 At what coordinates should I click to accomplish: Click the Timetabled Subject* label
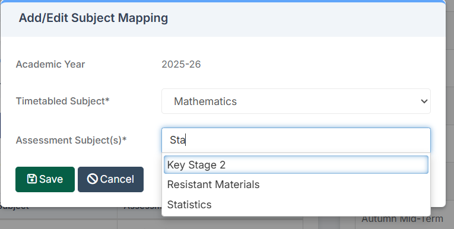click(x=62, y=101)
